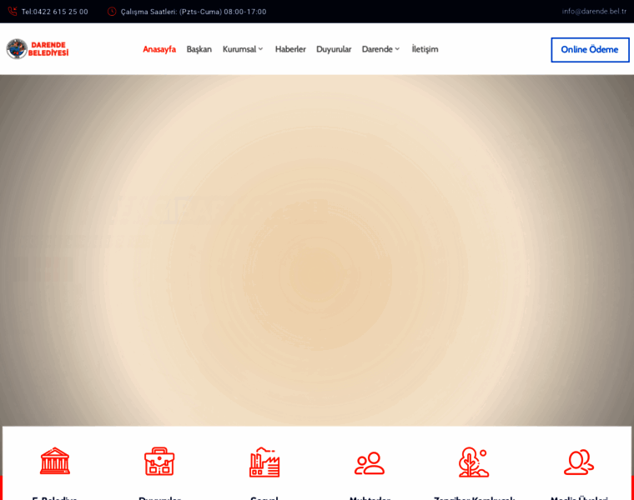Select the Duyurular menu item

click(x=334, y=49)
